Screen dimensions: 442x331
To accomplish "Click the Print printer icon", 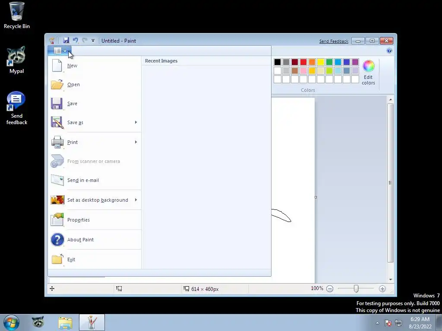I will pos(57,142).
